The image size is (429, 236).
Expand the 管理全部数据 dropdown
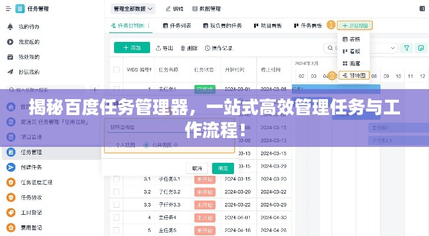133,9
